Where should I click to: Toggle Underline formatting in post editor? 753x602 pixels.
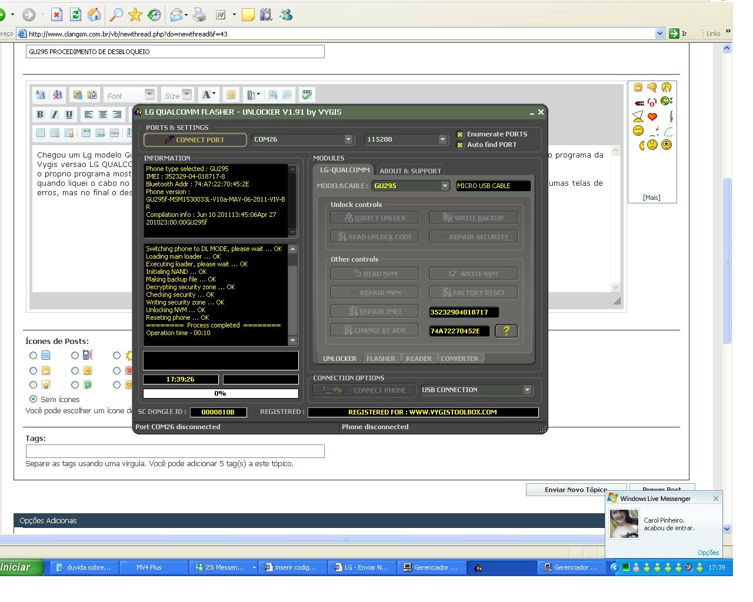pos(69,115)
